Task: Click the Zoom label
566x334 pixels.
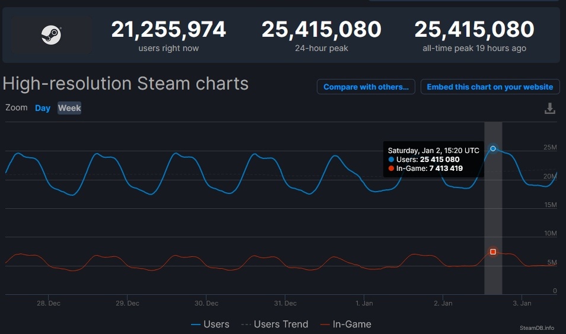Action: pos(16,108)
